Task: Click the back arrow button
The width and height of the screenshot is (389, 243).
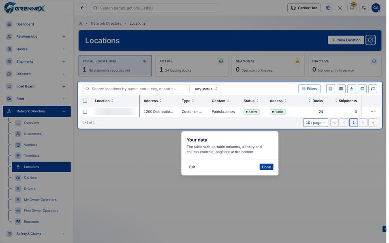Action: click(82, 8)
